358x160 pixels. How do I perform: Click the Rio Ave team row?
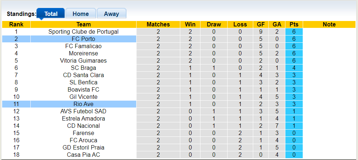coord(83,104)
